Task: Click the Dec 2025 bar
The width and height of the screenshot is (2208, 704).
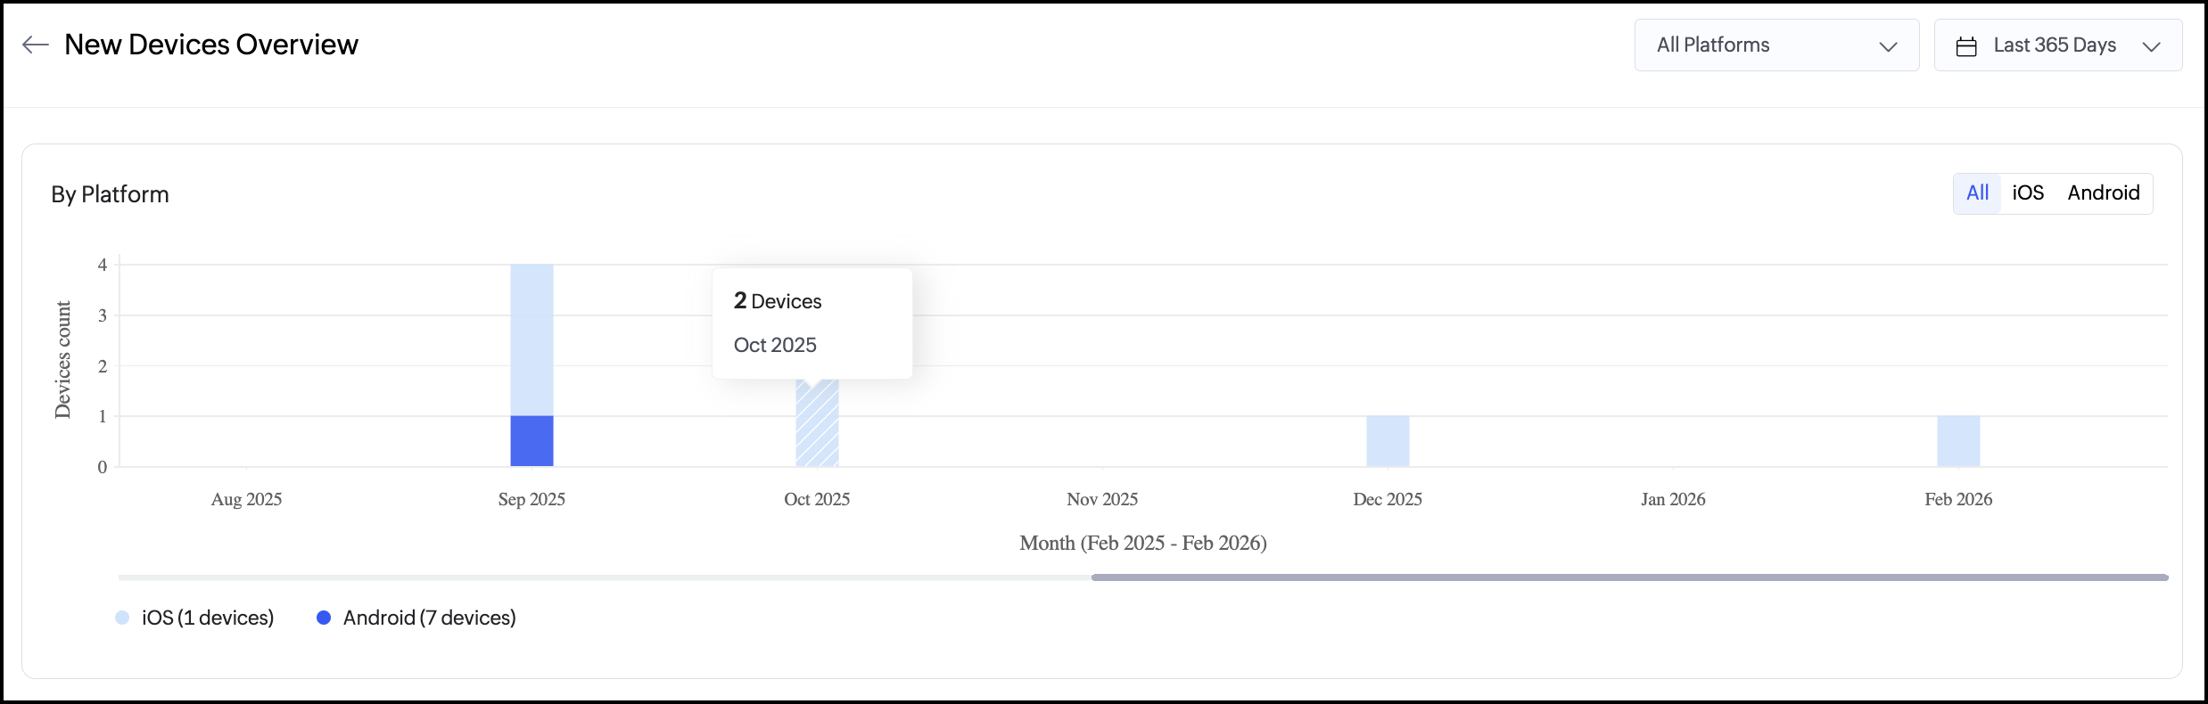Action: click(x=1388, y=441)
